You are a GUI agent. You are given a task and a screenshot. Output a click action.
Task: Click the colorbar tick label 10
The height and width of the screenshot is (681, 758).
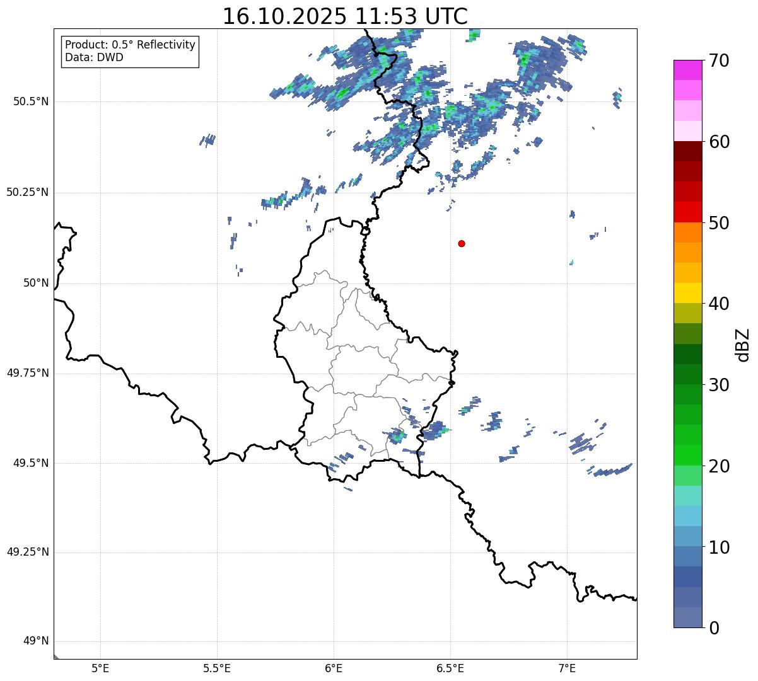click(x=718, y=547)
